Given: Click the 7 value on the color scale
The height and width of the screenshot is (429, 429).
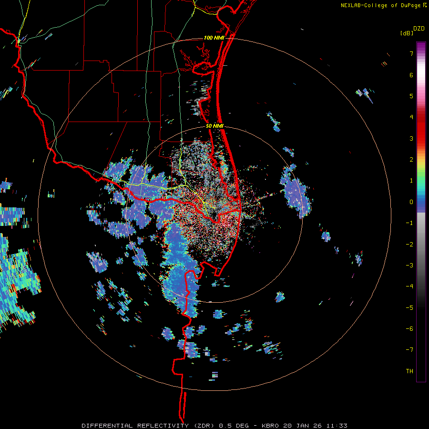Looking at the screenshot, I should pyautogui.click(x=411, y=53).
